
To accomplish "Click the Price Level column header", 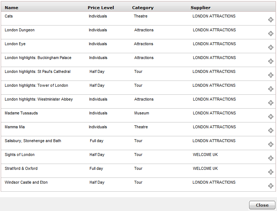I will point(101,8).
